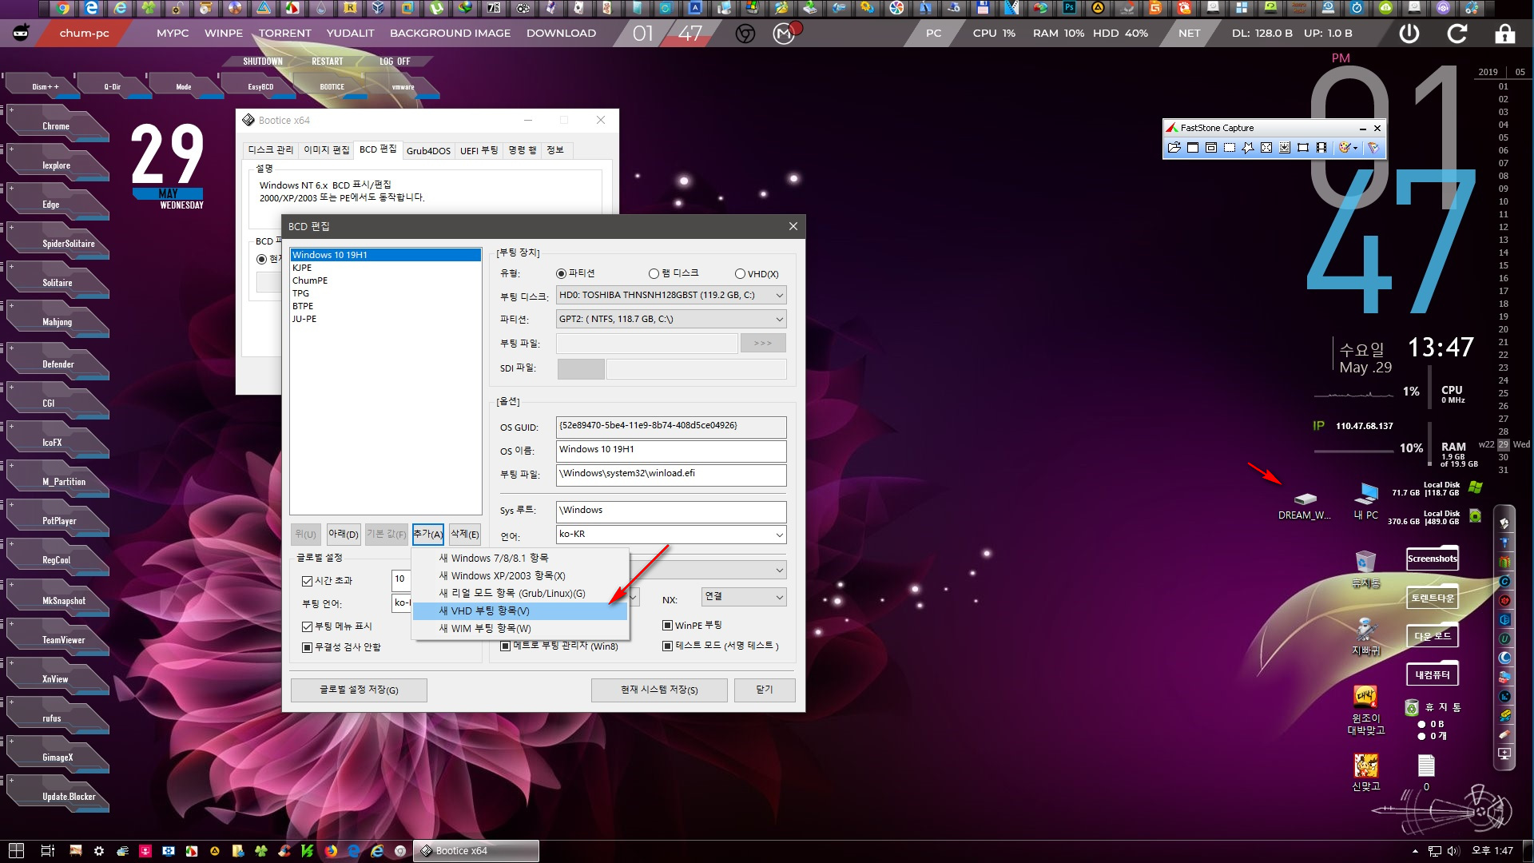The height and width of the screenshot is (863, 1534).
Task: Capture full screen in FastStone
Action: tap(1266, 148)
